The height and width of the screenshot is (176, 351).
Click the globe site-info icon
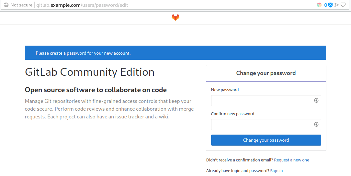point(6,5)
